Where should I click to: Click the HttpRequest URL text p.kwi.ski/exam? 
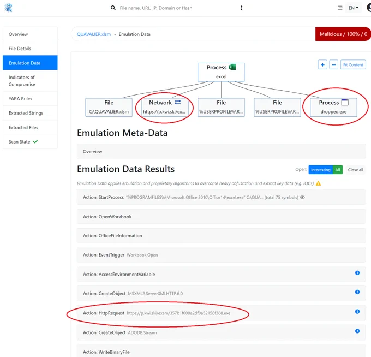pyautogui.click(x=178, y=313)
